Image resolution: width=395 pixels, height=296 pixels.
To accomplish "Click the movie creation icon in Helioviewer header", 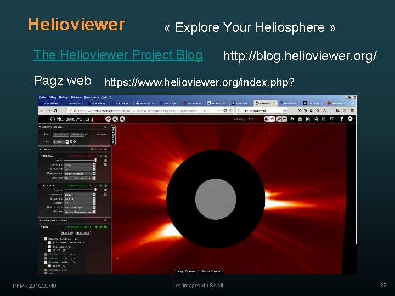I will (x=308, y=119).
